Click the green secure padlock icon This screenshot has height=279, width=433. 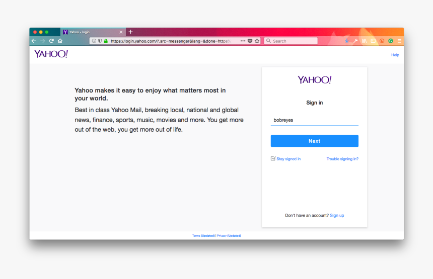(106, 41)
